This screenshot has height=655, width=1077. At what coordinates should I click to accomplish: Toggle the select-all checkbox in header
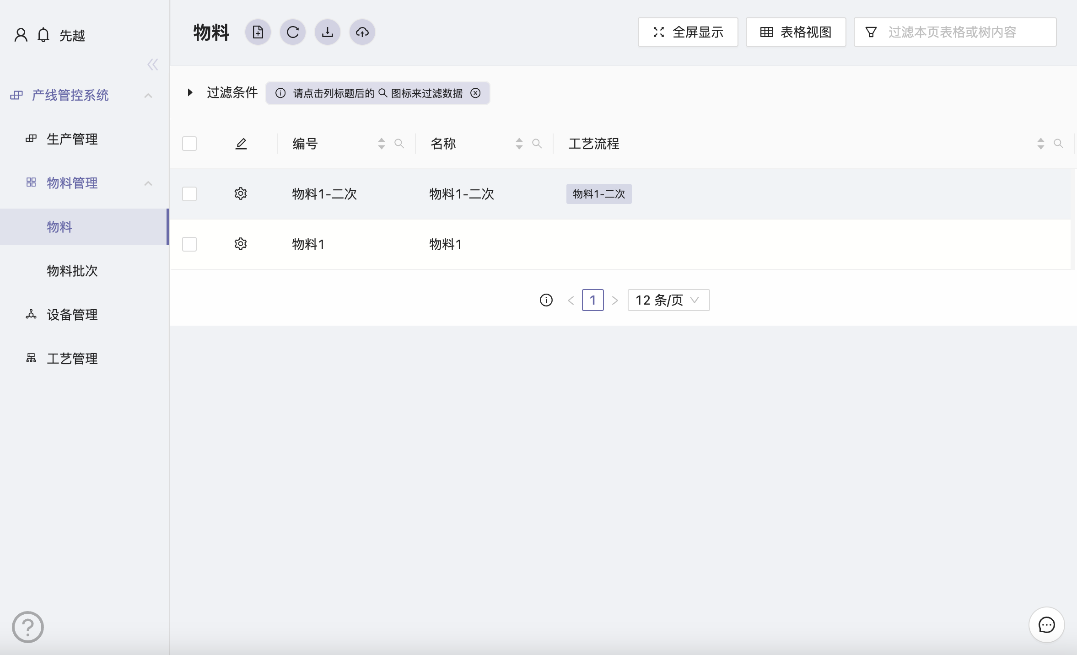[x=189, y=144]
